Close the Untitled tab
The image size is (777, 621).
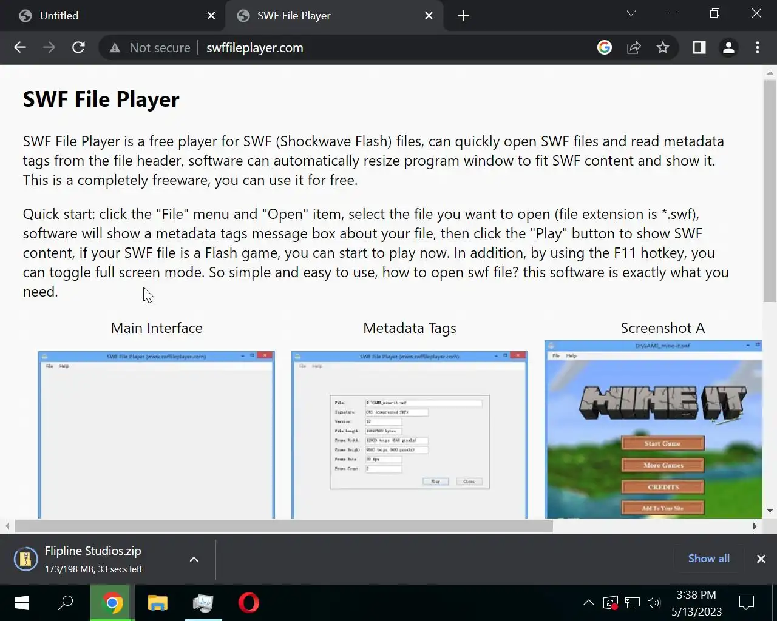[x=211, y=16]
